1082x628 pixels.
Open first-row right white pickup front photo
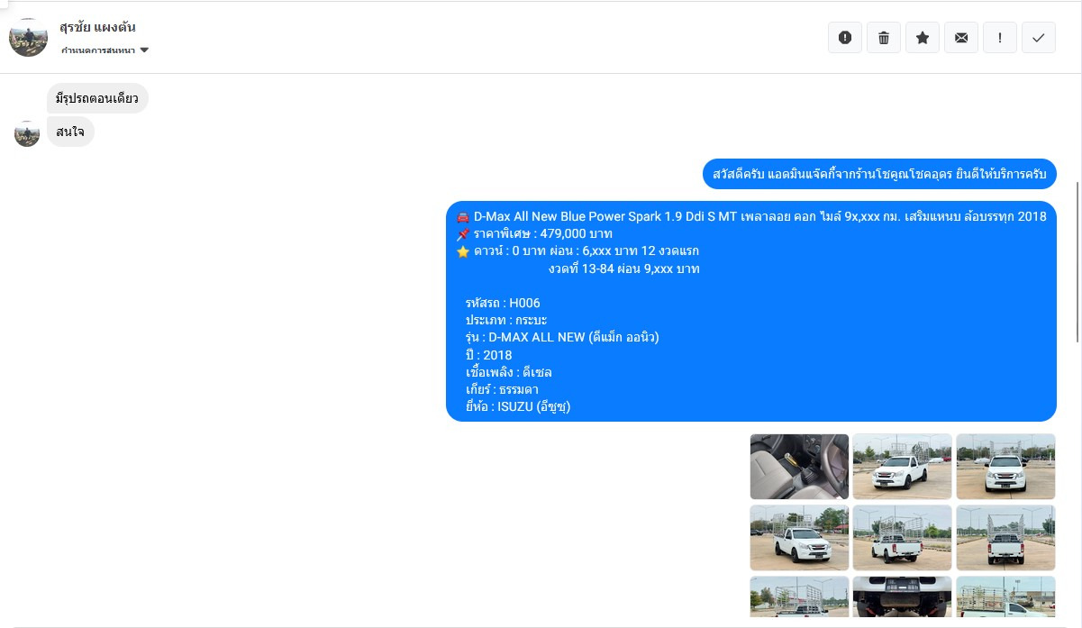[1005, 467]
